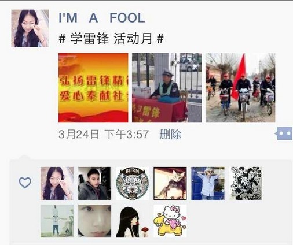293x245 pixels.
Task: Open the long-haired cartoon girl avatar
Action: tap(133, 221)
